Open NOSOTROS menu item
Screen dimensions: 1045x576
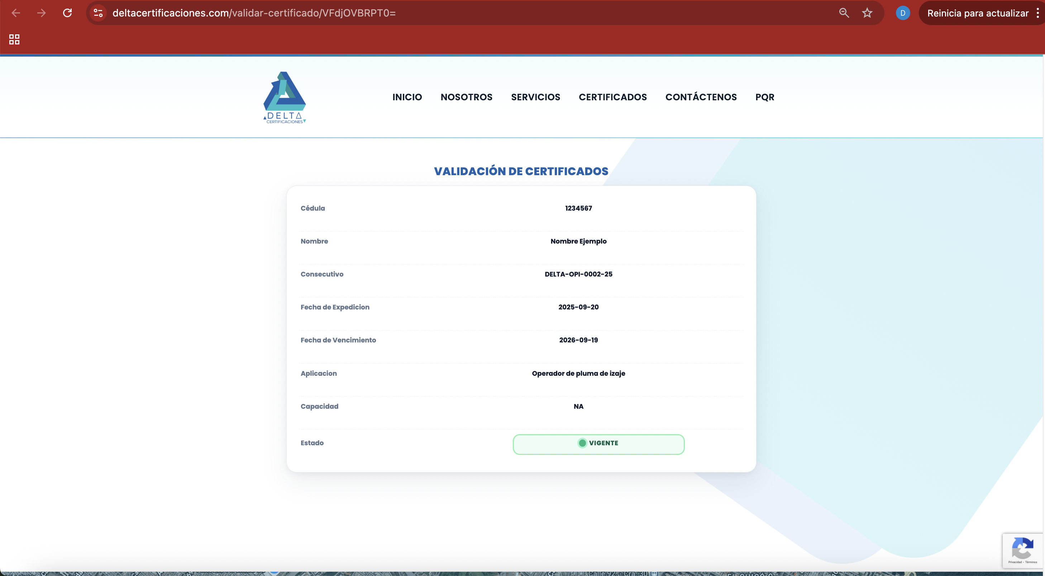(x=466, y=97)
